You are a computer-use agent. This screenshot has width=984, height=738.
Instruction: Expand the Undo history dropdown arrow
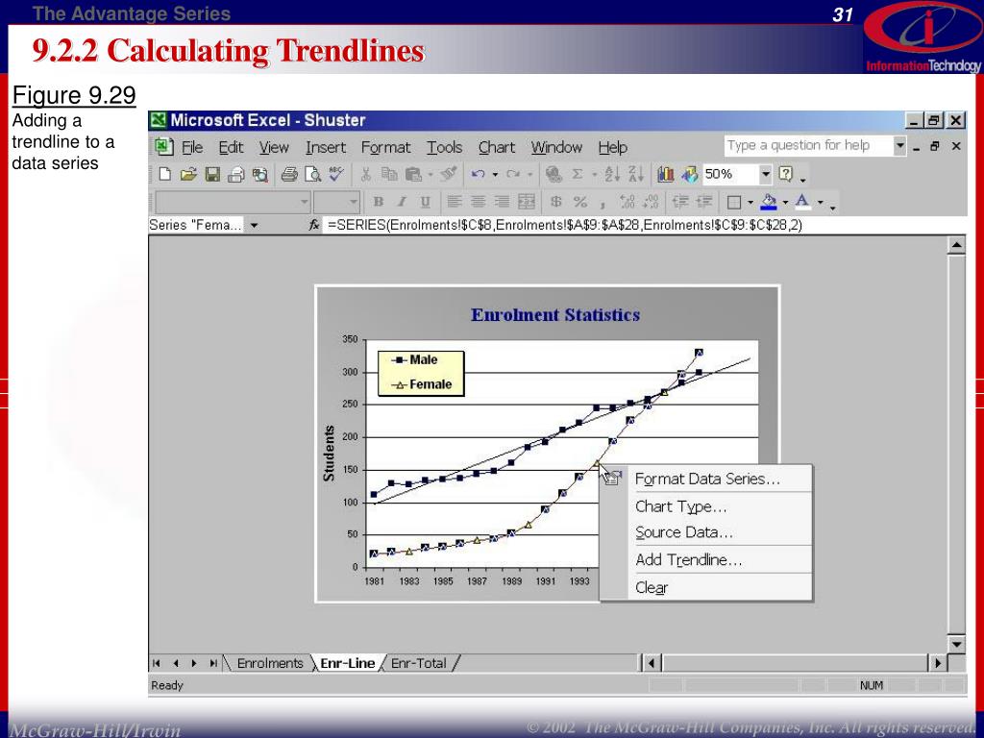(495, 175)
